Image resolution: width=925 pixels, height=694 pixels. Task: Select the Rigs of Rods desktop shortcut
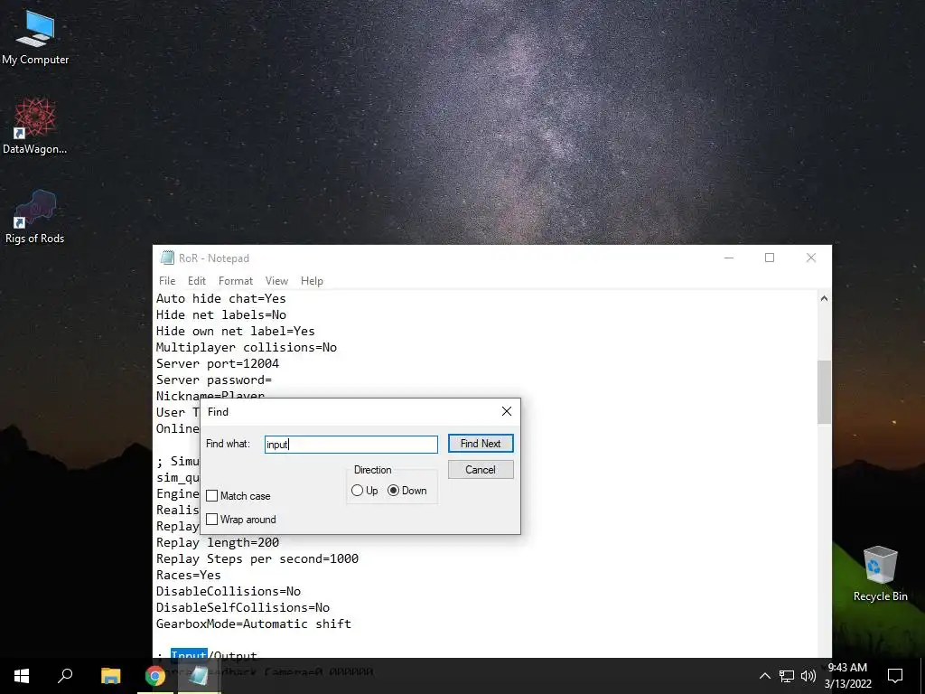35,217
